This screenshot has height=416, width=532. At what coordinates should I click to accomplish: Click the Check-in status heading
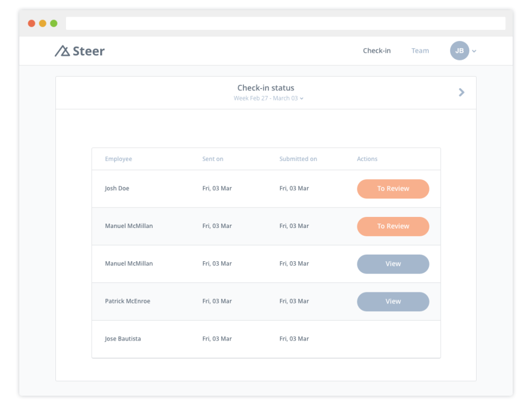(265, 88)
